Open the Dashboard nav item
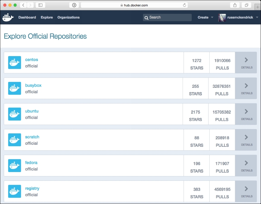Screen dimensions: 261x204 pos(27,17)
